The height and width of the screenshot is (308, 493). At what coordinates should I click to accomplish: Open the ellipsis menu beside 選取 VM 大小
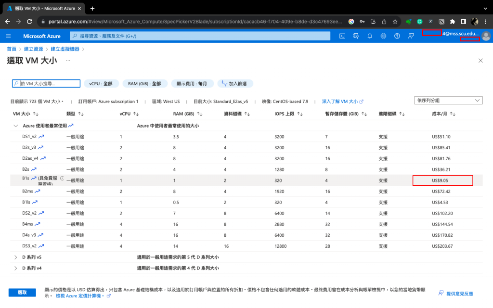68,60
